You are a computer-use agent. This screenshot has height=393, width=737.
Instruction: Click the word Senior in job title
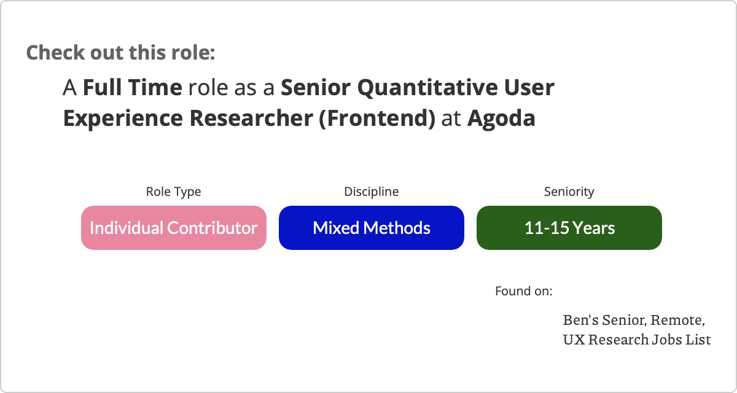[x=316, y=88]
